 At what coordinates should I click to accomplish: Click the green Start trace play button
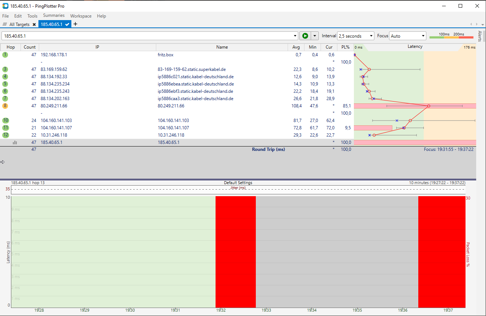pyautogui.click(x=305, y=36)
